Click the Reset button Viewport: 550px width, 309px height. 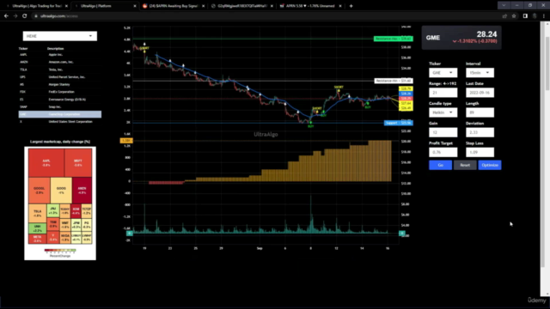[465, 165]
